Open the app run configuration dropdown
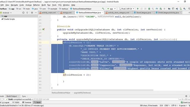190x107 pixels. tap(111, 9)
